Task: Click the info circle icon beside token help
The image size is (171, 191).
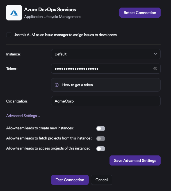Action: point(57,85)
